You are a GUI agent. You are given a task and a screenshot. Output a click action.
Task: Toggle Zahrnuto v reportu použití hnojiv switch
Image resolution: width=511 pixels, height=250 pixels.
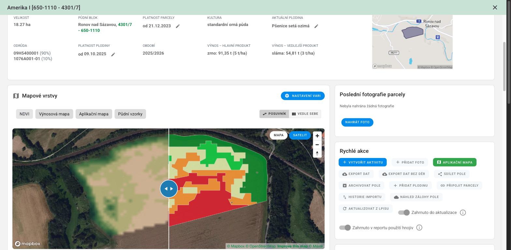click(x=345, y=228)
